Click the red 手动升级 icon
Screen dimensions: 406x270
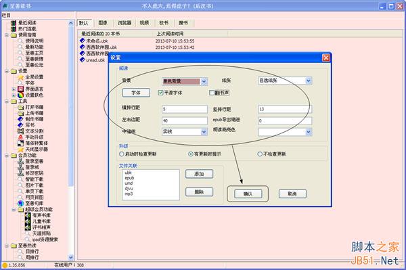coord(21,137)
